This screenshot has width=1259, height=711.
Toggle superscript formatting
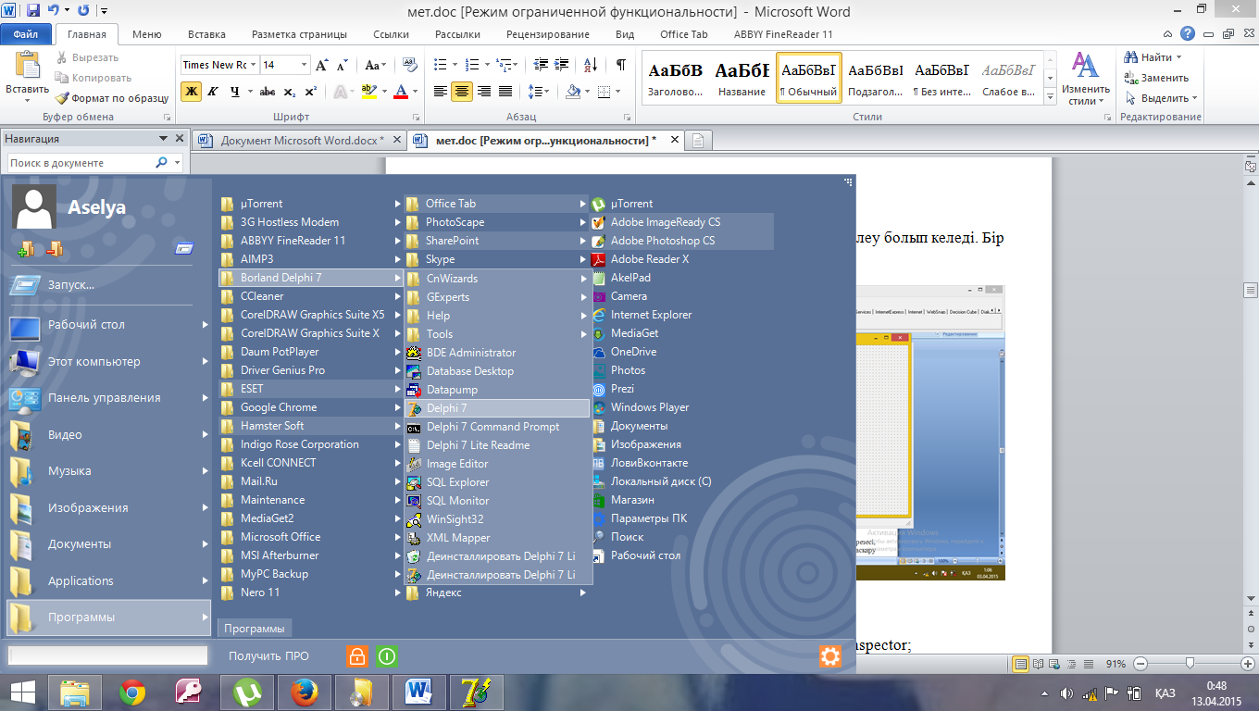[310, 92]
